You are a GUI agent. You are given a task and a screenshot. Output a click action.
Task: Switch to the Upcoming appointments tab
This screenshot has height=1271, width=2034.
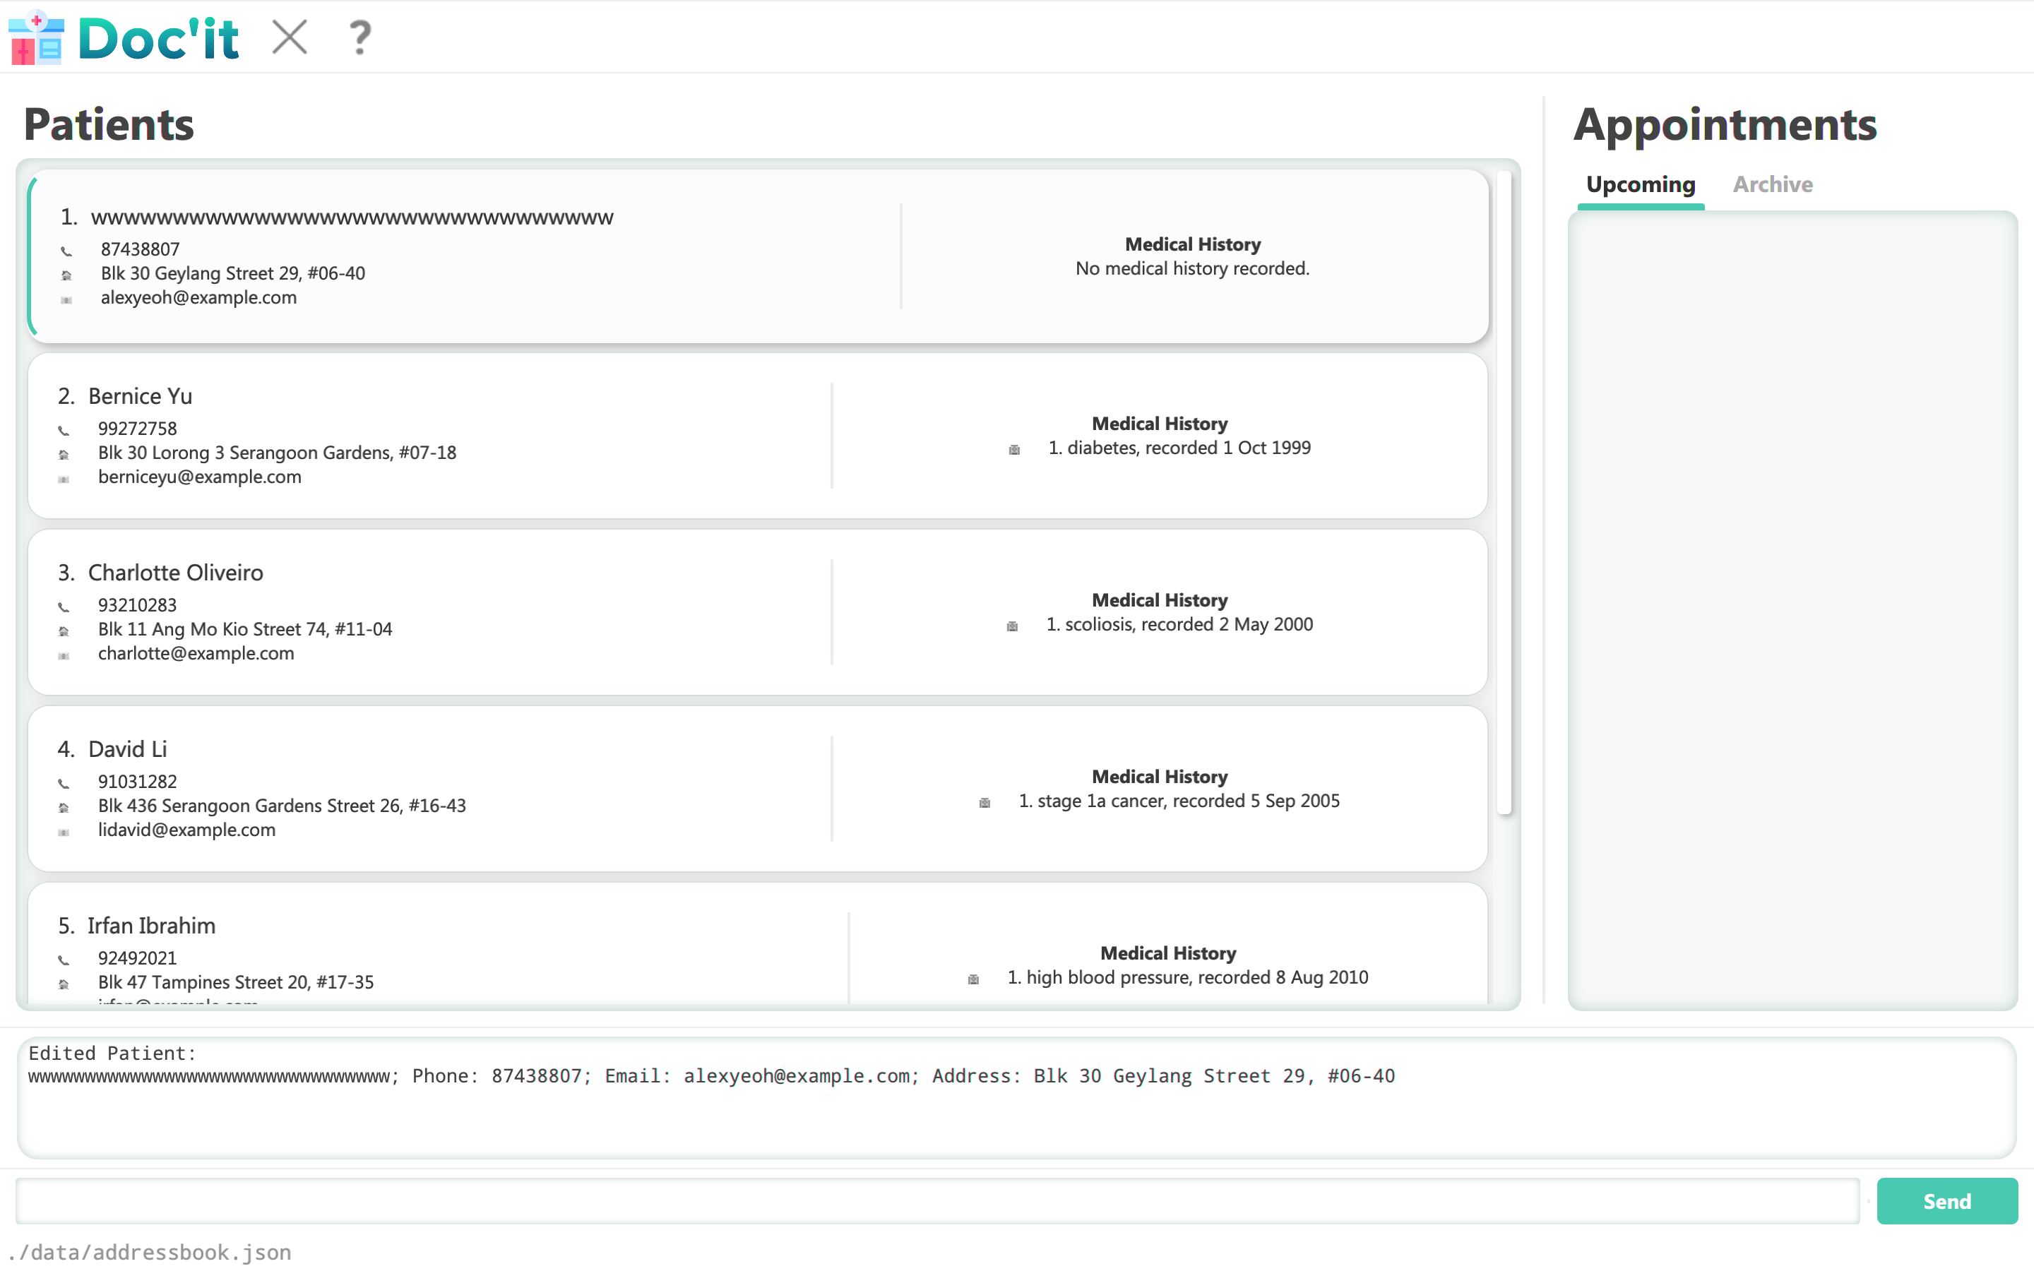click(1640, 185)
